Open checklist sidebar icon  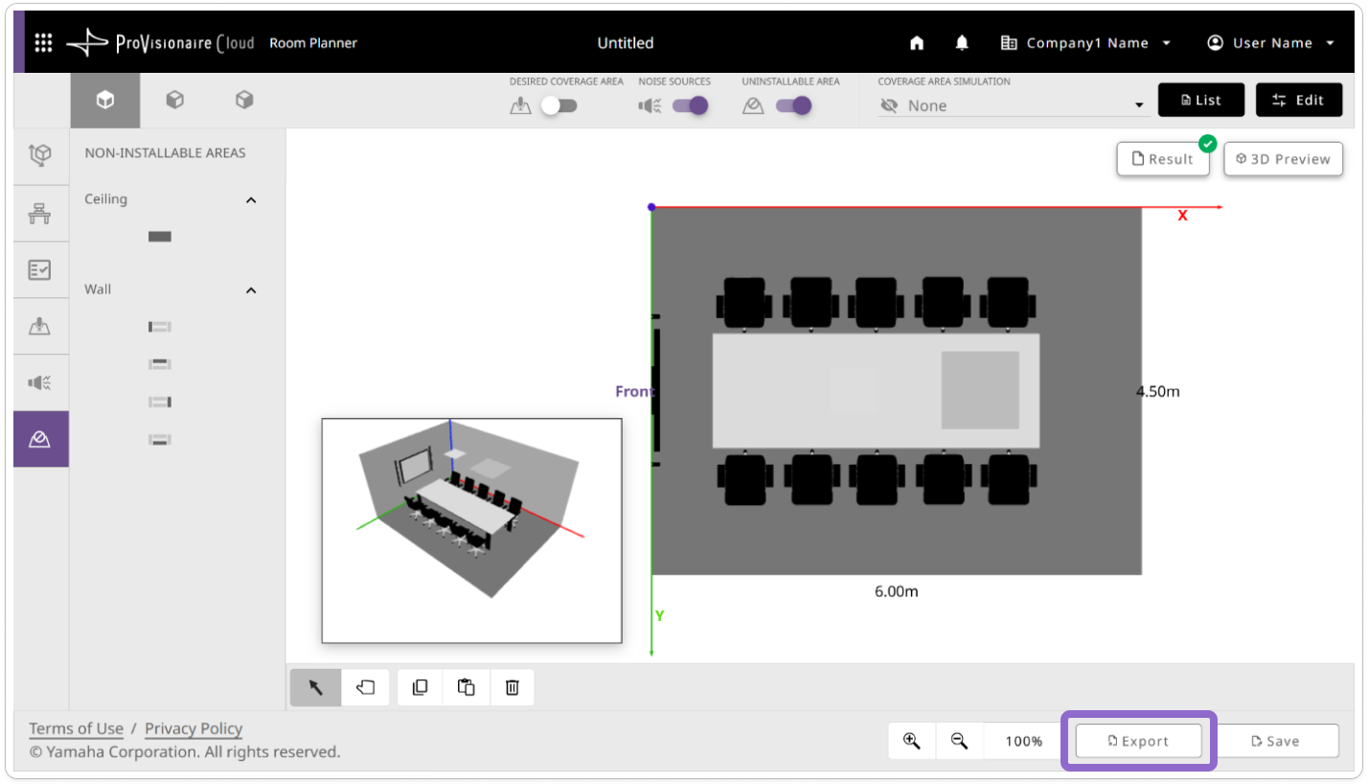coord(40,269)
